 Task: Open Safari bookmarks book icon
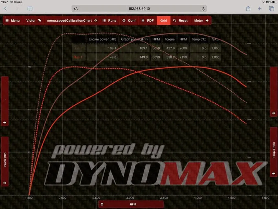[30, 9]
